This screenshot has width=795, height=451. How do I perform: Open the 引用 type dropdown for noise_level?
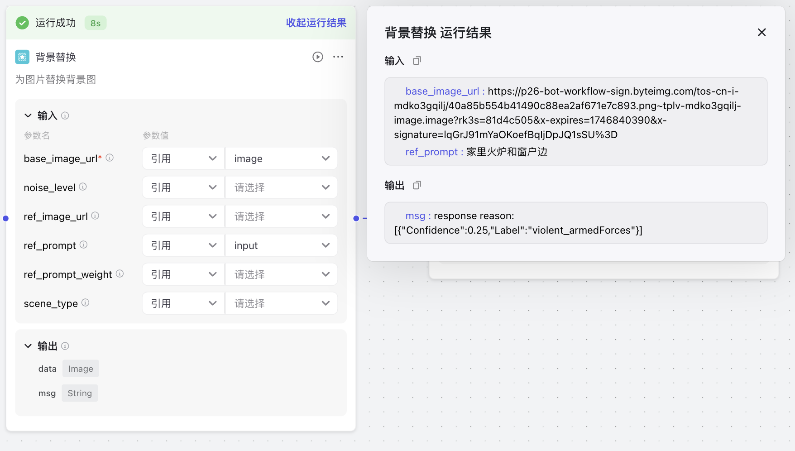[x=183, y=187]
